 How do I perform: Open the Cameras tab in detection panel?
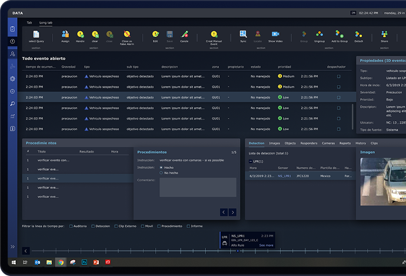pyautogui.click(x=328, y=143)
